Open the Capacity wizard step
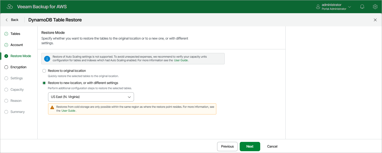Screen dimensions: 382x153 (17, 90)
